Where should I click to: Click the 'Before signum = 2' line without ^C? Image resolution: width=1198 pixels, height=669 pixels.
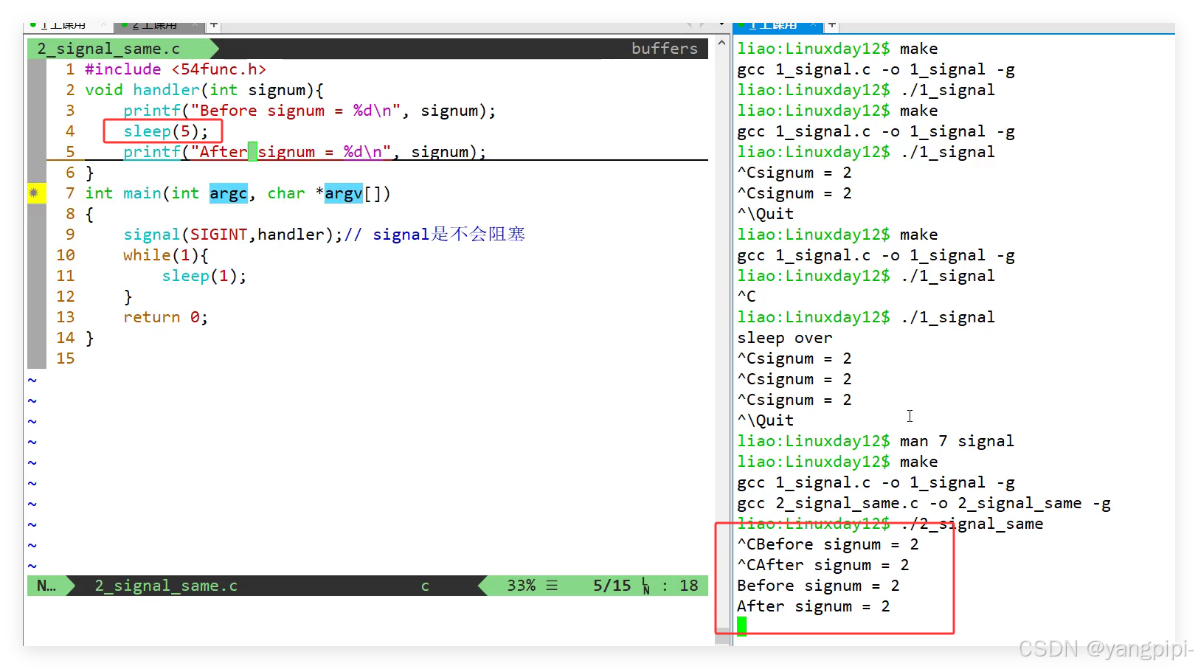[x=818, y=586]
